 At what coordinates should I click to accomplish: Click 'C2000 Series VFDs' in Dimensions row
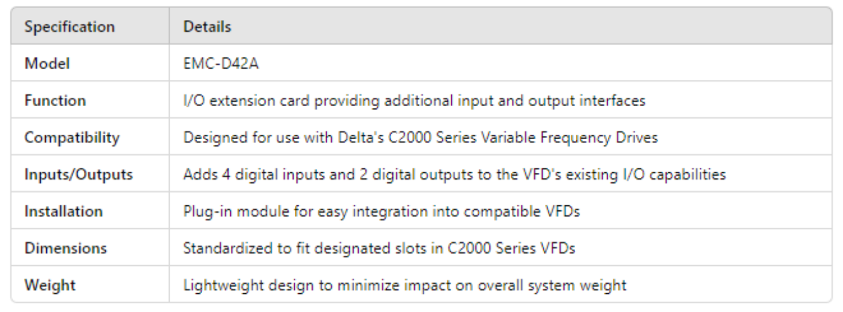point(511,248)
